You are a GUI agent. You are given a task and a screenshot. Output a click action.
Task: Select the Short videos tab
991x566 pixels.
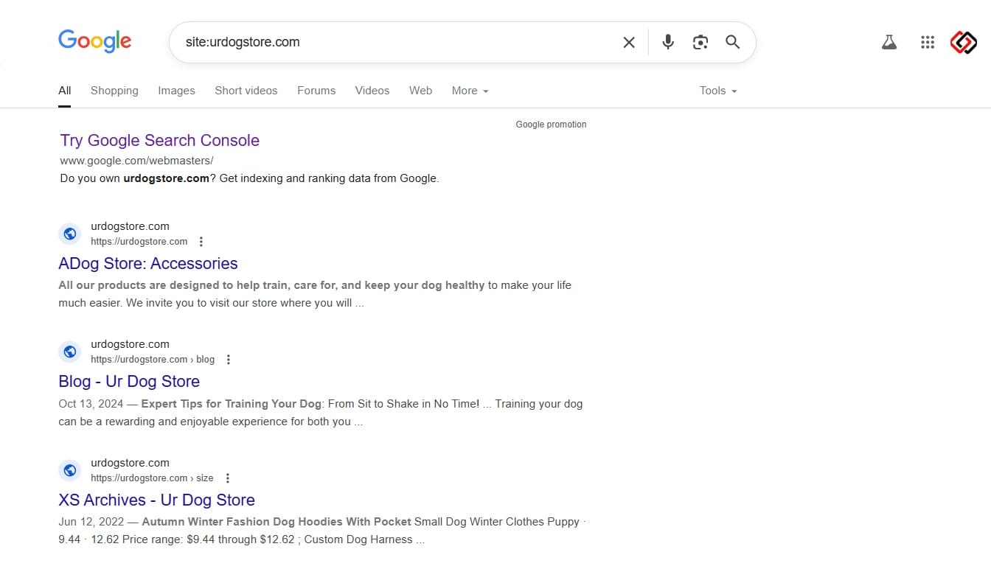point(246,91)
